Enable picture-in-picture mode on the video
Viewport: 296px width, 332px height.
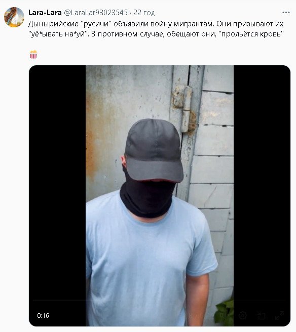(x=261, y=315)
